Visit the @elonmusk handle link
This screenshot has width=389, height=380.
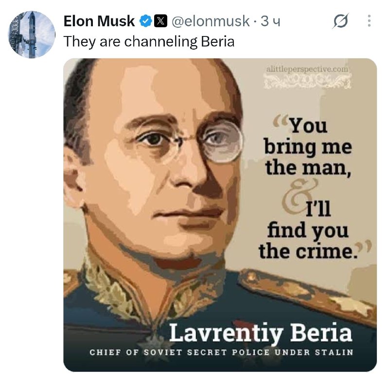click(x=211, y=21)
